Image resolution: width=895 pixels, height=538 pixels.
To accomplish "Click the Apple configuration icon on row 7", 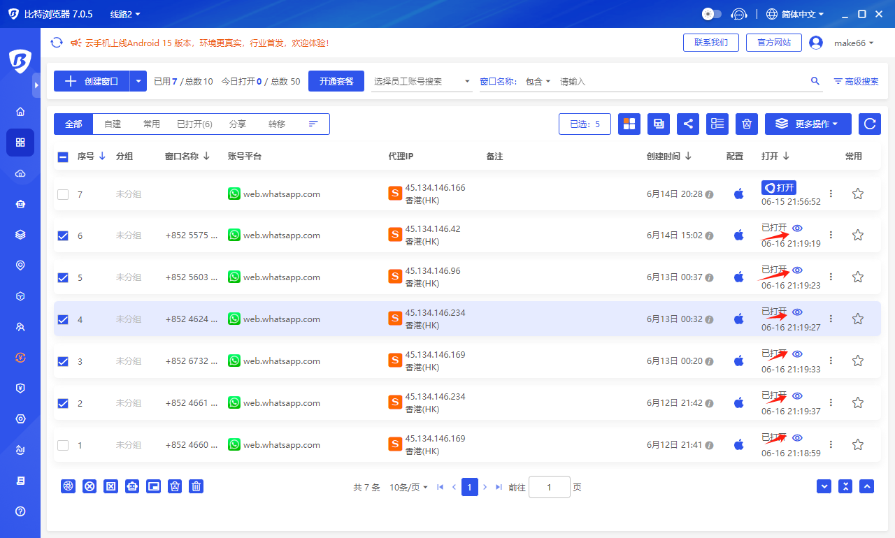I will pyautogui.click(x=738, y=194).
